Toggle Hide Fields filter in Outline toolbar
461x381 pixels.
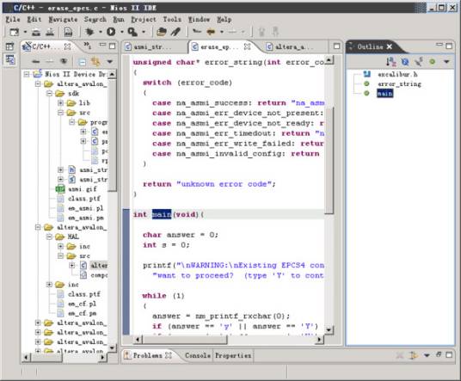tap(405, 61)
